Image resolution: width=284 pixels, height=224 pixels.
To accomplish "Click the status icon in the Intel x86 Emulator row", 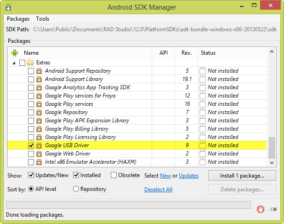I will [x=203, y=162].
